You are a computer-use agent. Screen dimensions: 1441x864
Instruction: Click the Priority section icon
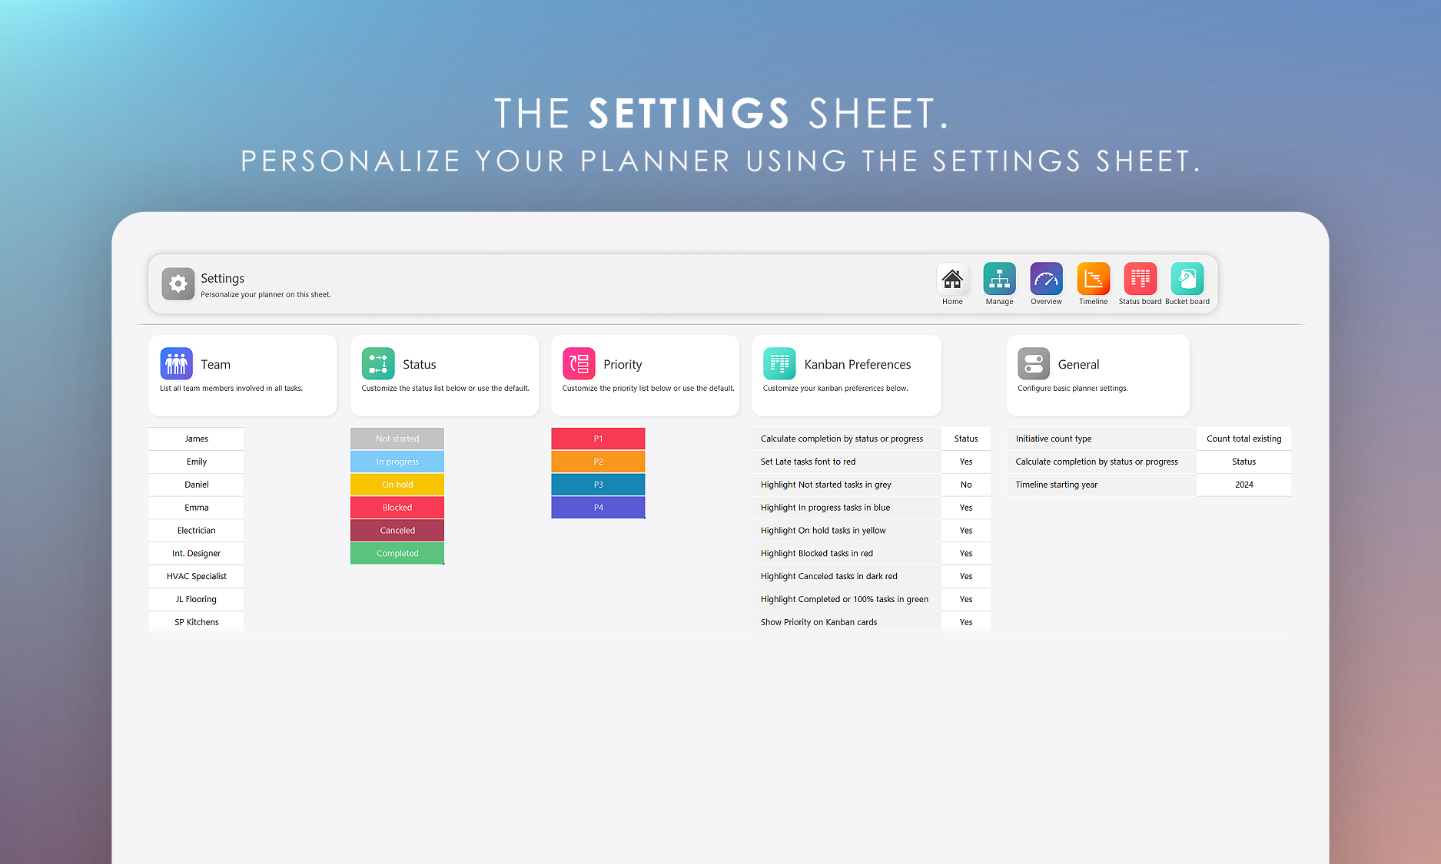579,364
